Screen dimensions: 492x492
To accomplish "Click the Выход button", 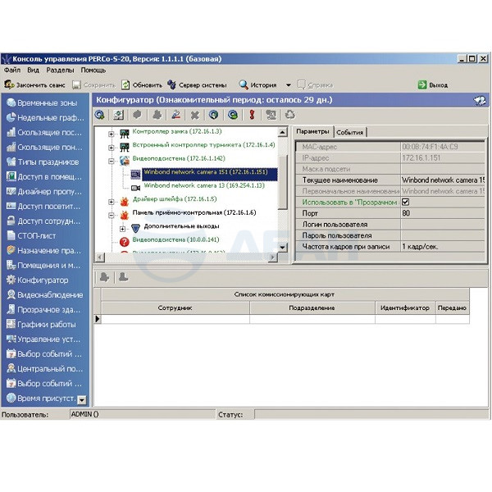I will [x=433, y=84].
